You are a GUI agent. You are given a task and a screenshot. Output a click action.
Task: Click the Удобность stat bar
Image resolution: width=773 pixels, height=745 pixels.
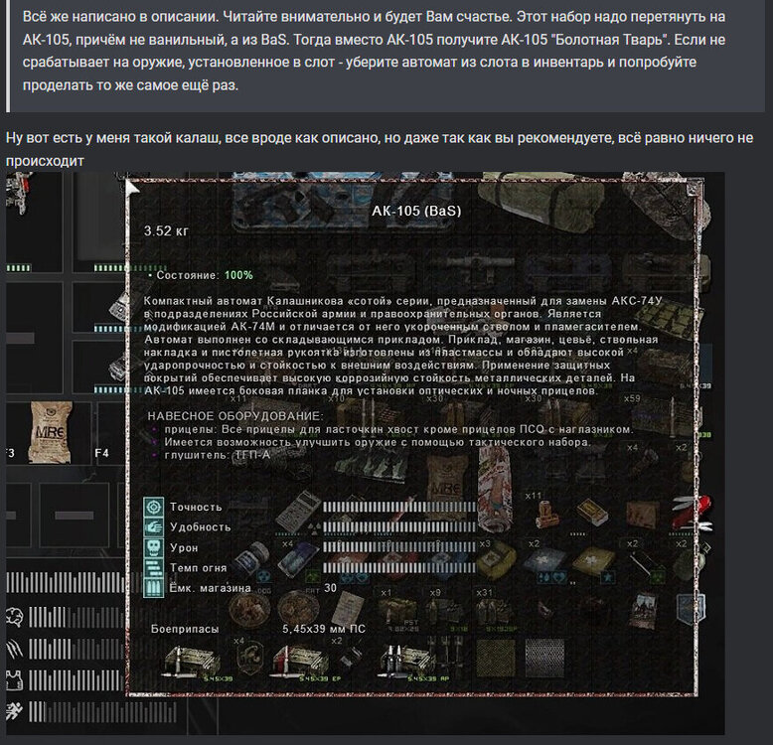[399, 526]
